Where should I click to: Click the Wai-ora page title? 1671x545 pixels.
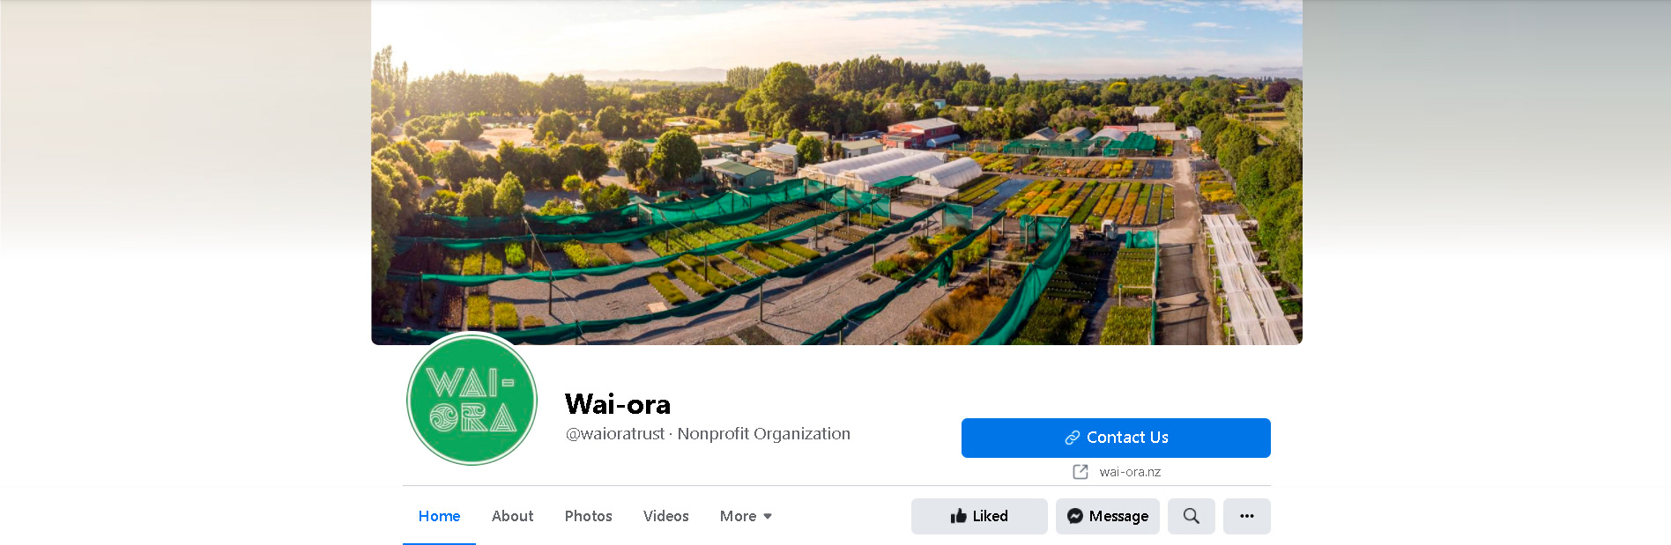[x=618, y=404]
